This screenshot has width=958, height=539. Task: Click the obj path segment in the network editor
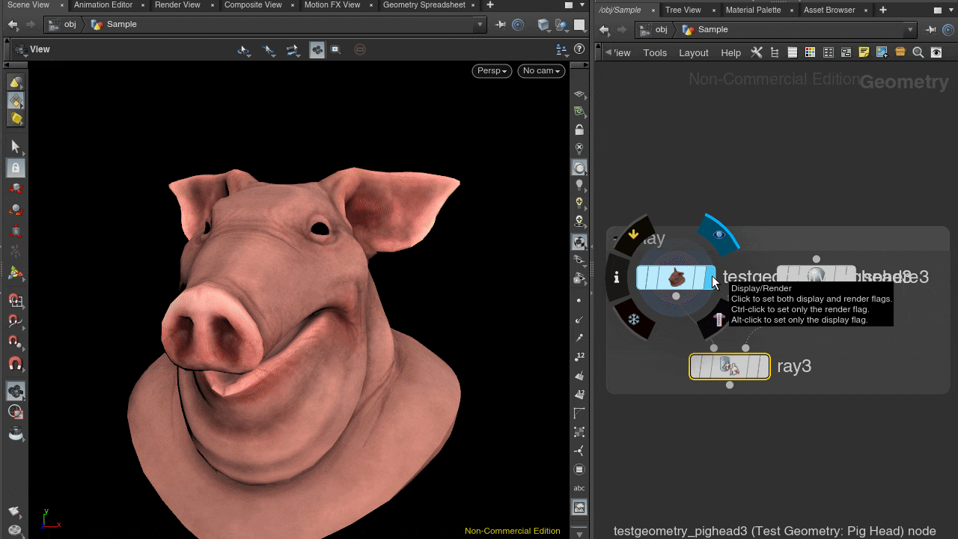point(654,30)
